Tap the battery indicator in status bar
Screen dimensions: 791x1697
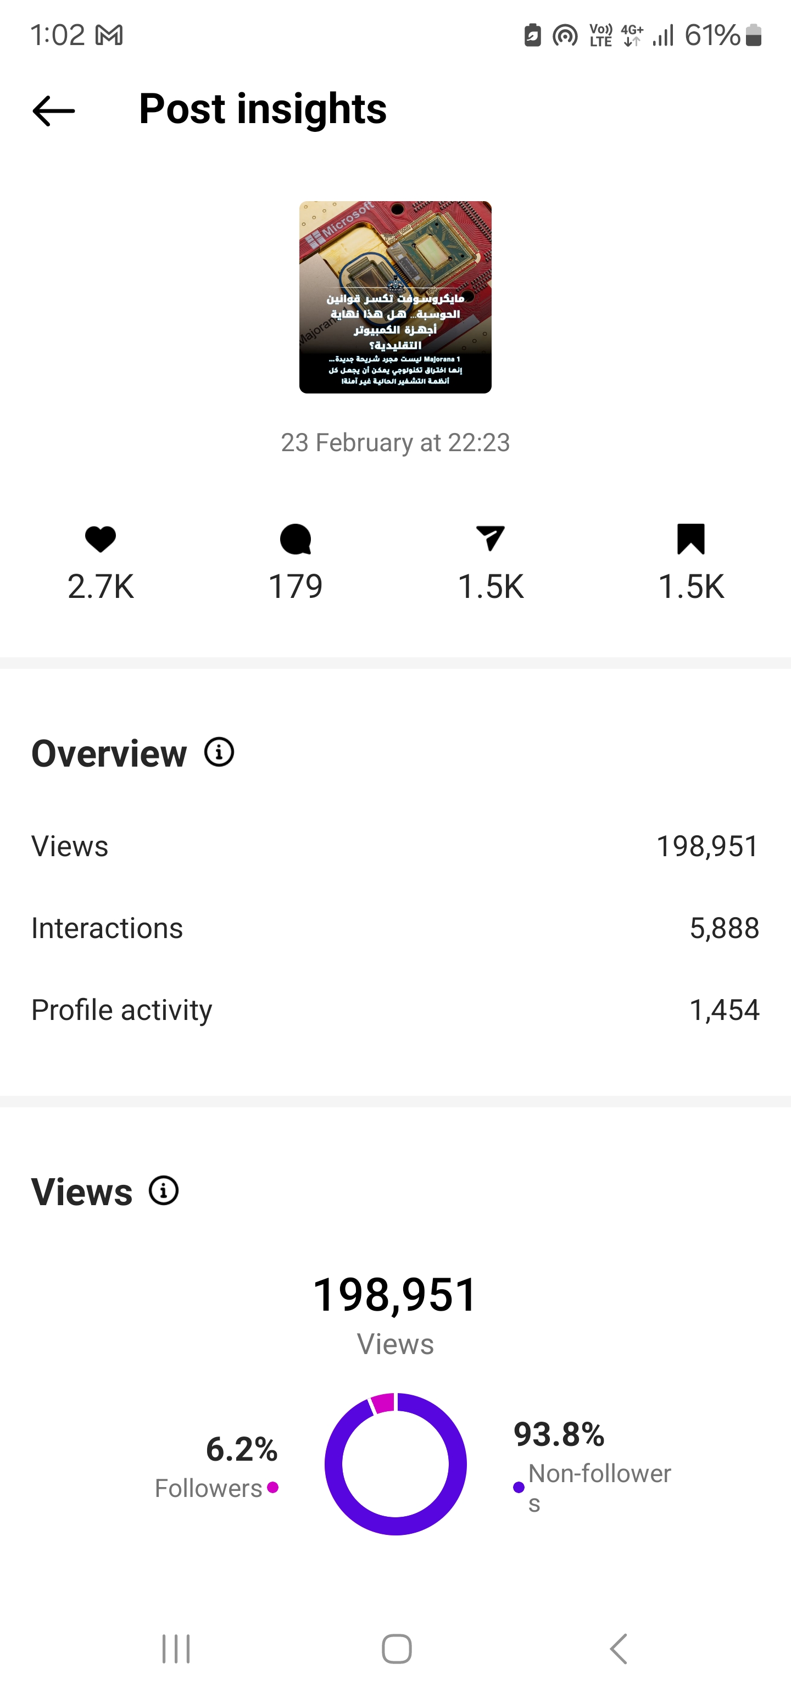point(754,36)
